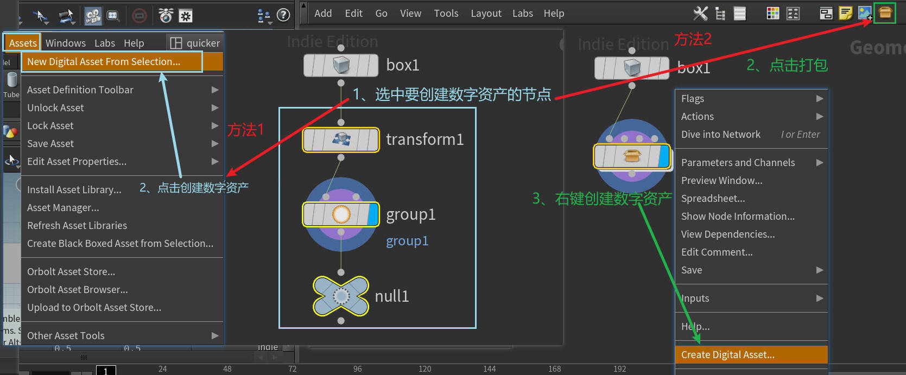Open the node color palette
Viewport: 906px width, 375px height.
coord(773,14)
